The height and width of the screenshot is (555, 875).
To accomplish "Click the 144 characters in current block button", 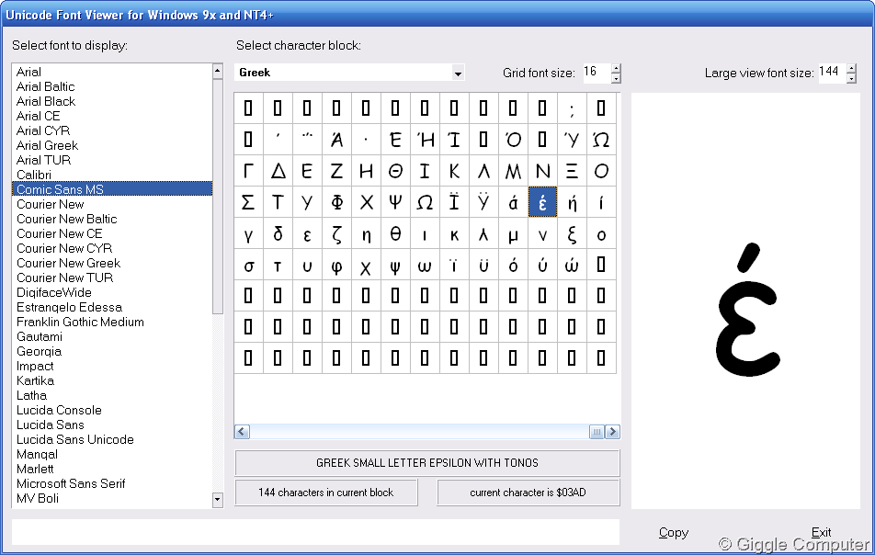I will [x=326, y=493].
